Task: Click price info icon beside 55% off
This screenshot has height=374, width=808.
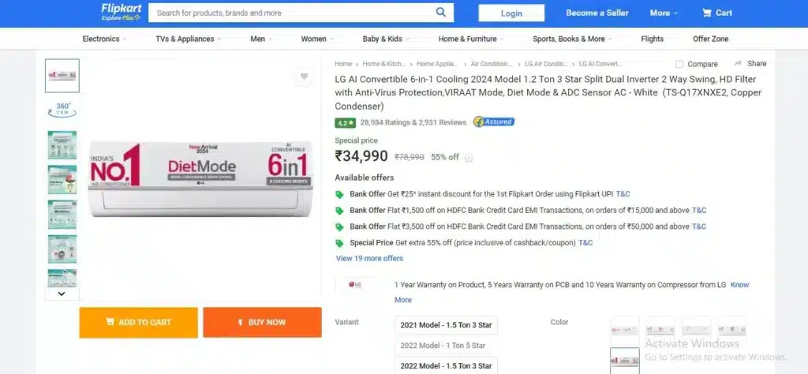Action: tap(469, 158)
